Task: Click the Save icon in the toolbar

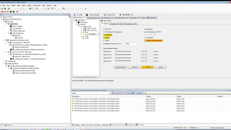Action: coord(5,9)
